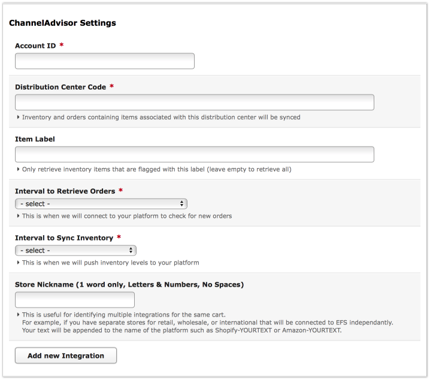Image resolution: width=430 pixels, height=380 pixels.
Task: Open the Interval to Sync Inventory dropdown
Action: [x=75, y=250]
